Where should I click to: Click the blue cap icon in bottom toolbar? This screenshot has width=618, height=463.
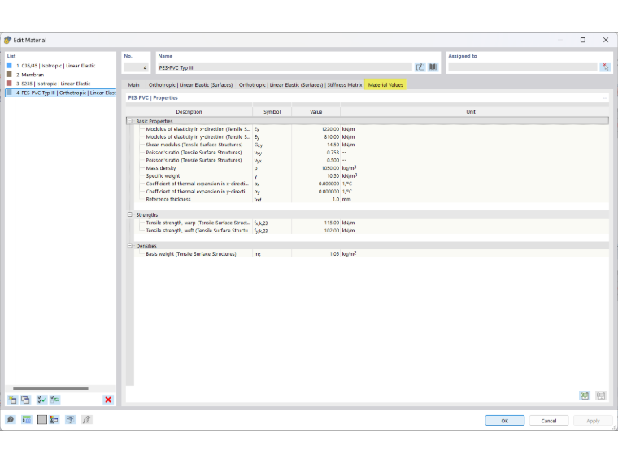pos(70,420)
